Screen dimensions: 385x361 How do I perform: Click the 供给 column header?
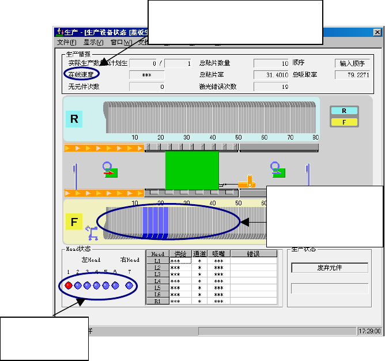(180, 254)
